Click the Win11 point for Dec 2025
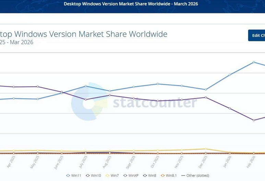Viewport: 265px width, 181px height. coord(206,89)
